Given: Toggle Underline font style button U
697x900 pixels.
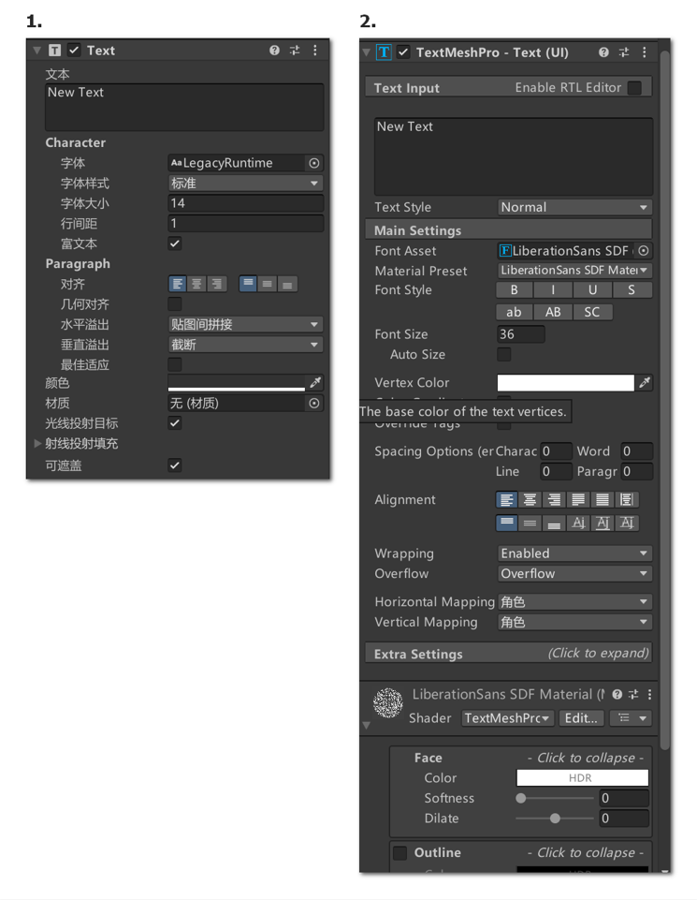Looking at the screenshot, I should click(x=592, y=290).
